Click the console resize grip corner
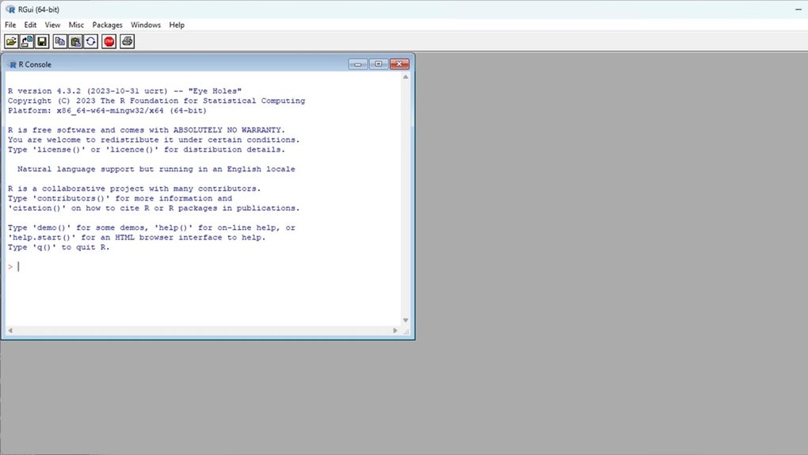 406,331
